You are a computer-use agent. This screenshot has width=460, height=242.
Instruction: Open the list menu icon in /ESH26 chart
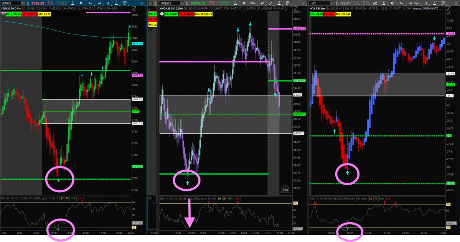(142, 3)
